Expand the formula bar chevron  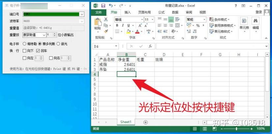267,46
